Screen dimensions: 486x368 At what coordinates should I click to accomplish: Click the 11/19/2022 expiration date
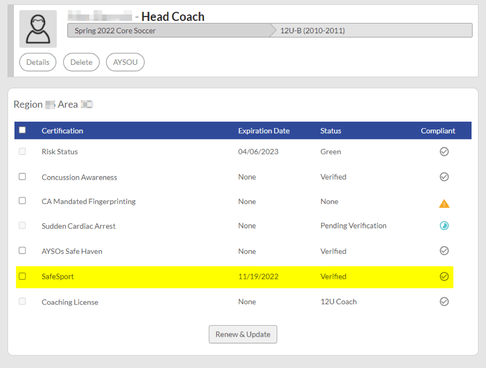(x=258, y=277)
